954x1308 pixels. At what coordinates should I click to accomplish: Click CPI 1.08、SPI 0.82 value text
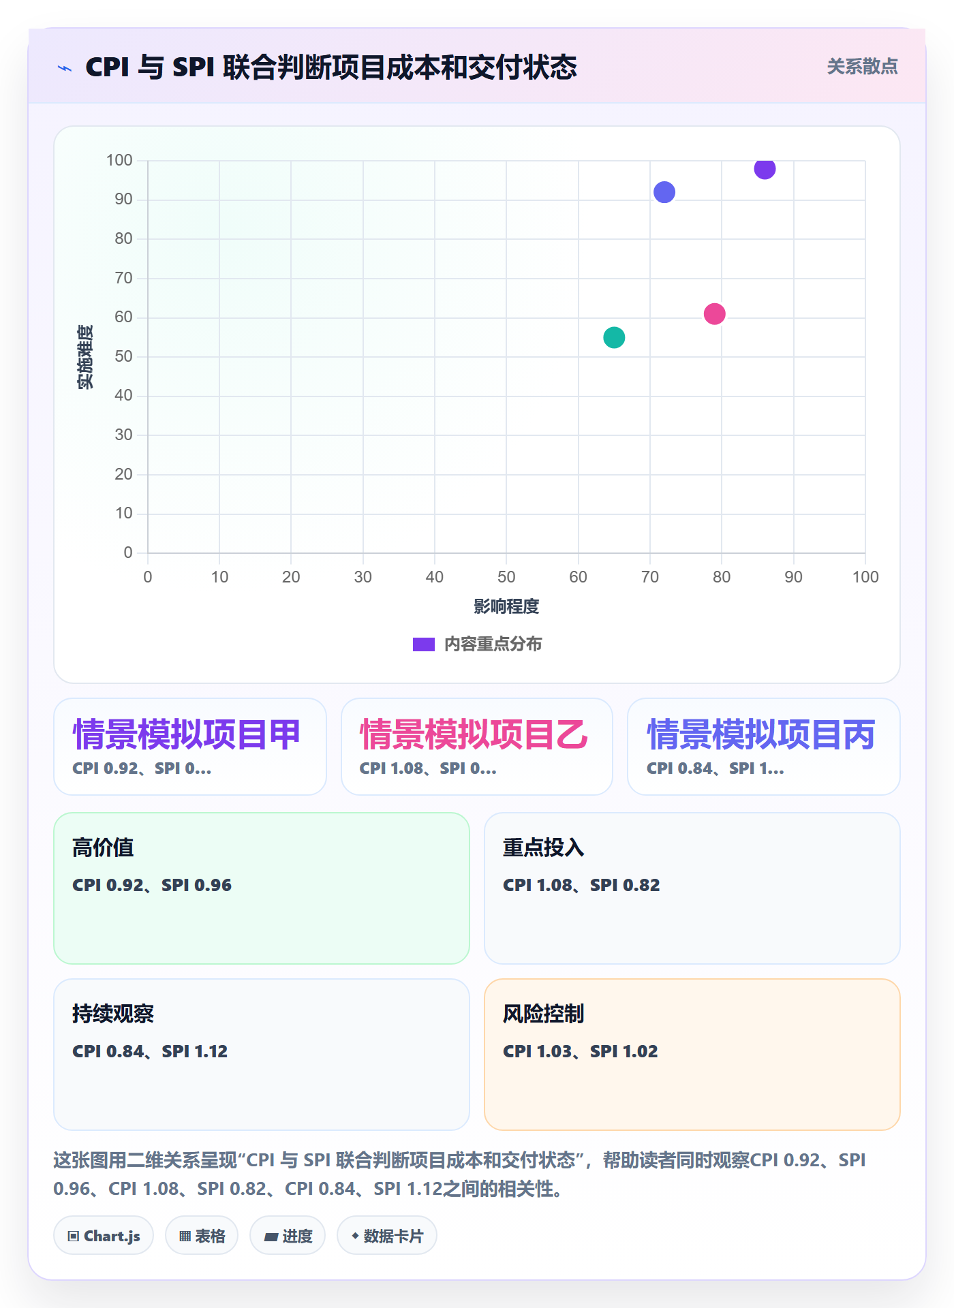[581, 885]
